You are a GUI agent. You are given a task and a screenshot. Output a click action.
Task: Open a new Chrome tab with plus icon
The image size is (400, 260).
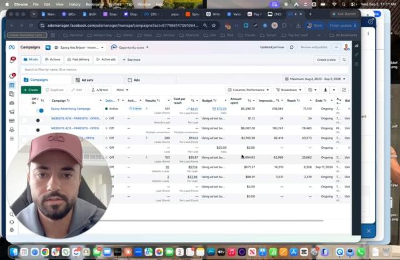(x=310, y=14)
